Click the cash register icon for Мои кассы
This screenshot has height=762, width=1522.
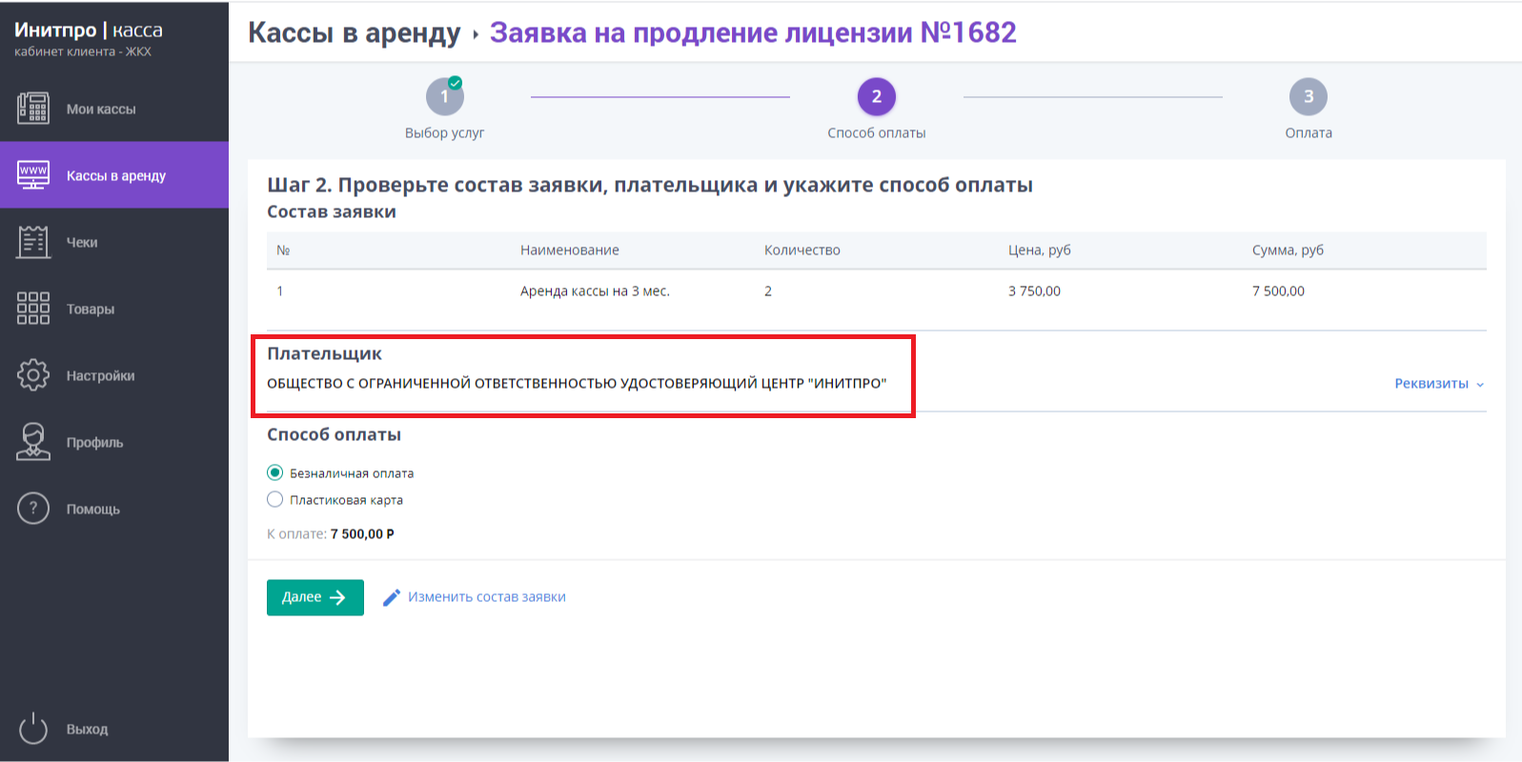[x=33, y=109]
